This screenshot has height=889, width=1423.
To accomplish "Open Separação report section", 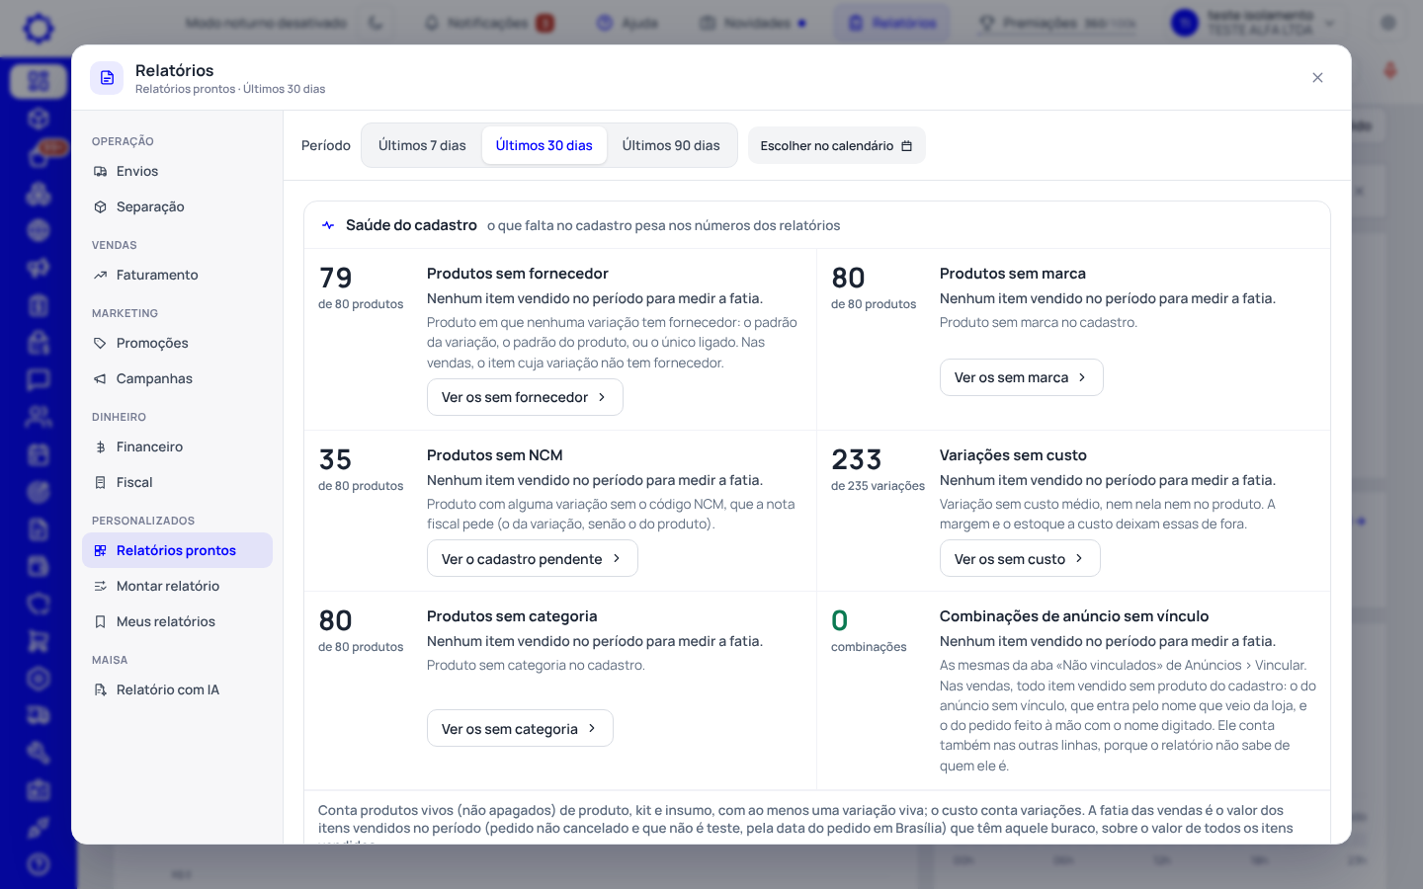I will [x=177, y=206].
